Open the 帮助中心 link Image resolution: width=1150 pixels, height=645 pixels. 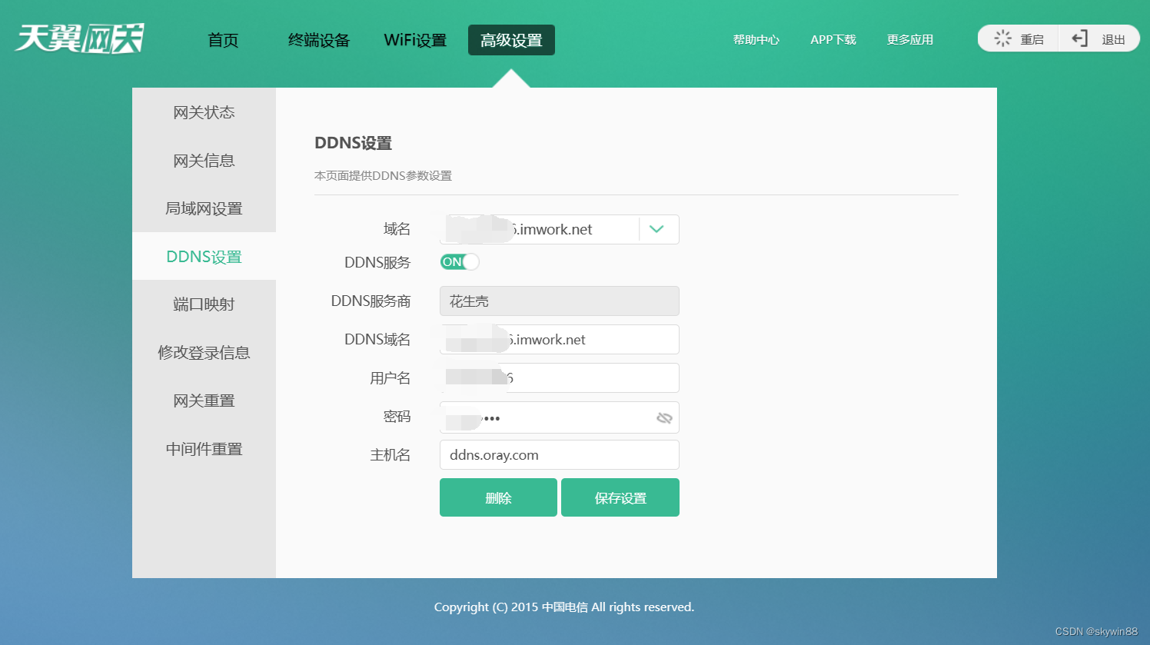(x=756, y=39)
